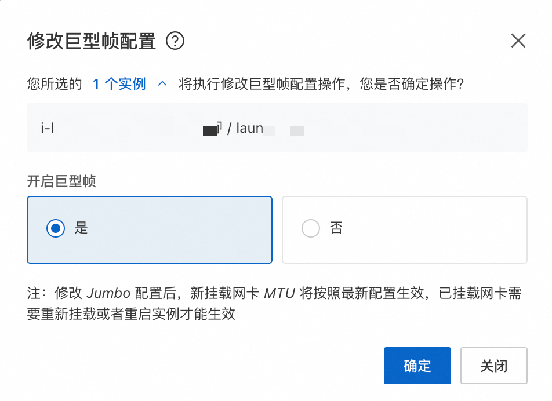552x401 pixels.
Task: Click the help question mark icon beside the title
Action: (x=175, y=41)
